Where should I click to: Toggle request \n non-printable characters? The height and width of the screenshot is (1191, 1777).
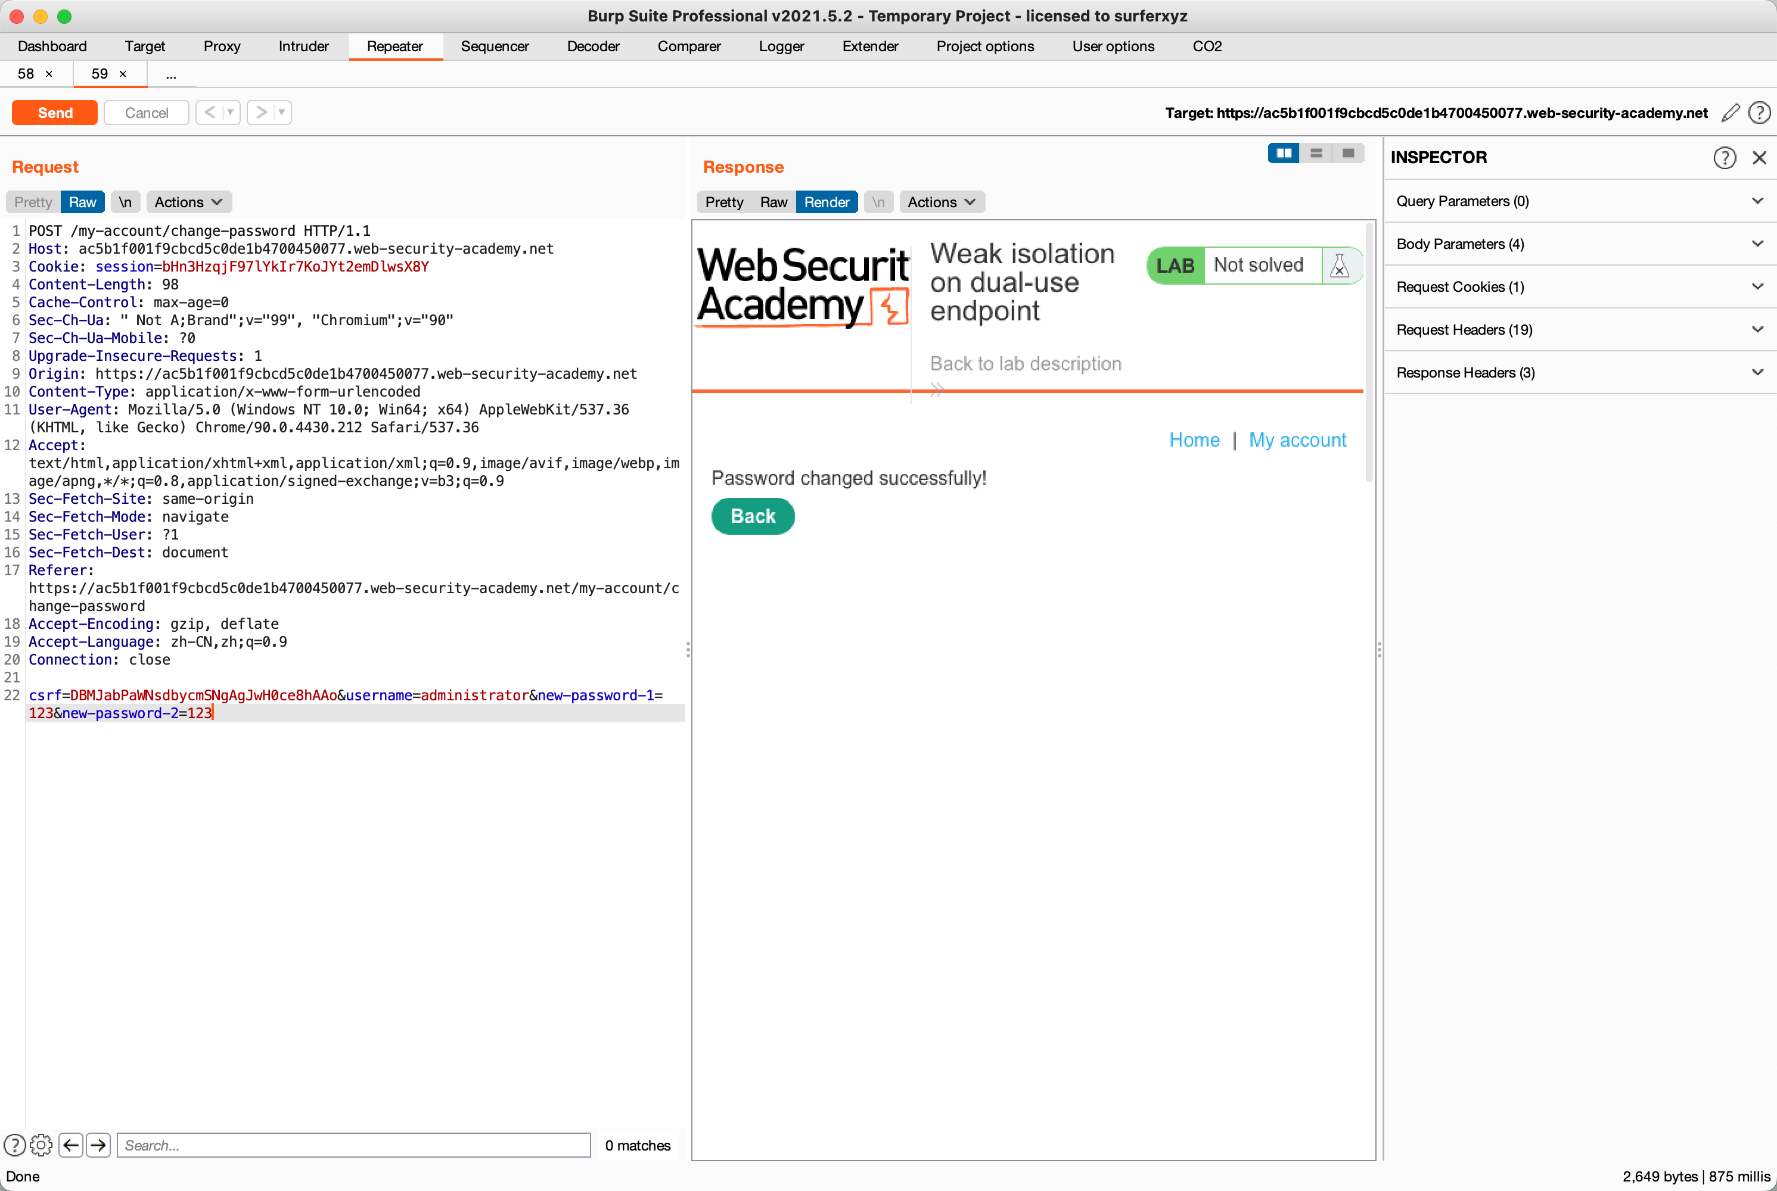125,202
